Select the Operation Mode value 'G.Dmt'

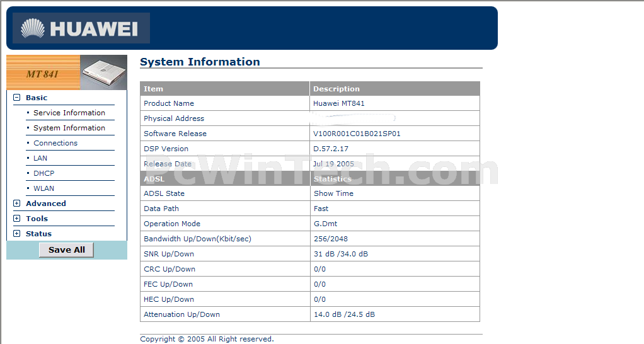325,224
